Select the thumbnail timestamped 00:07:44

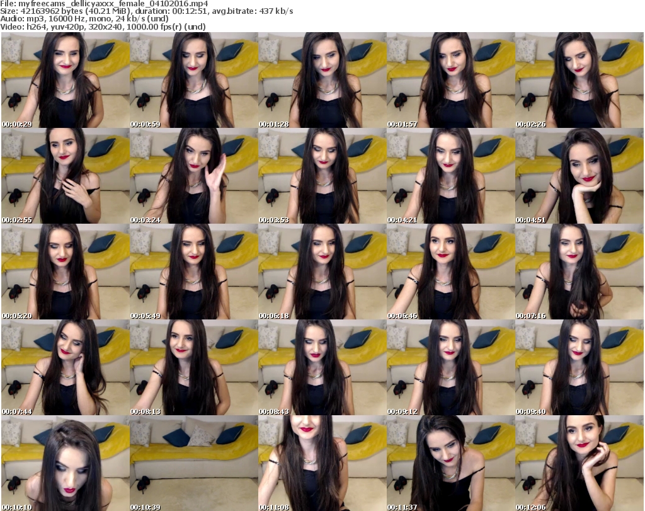pos(66,368)
